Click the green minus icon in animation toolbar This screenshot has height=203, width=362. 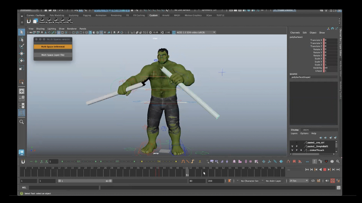tap(31, 162)
